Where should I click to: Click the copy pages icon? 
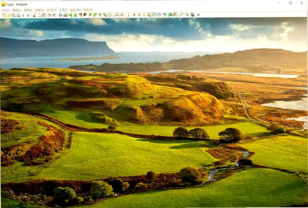(39, 15)
